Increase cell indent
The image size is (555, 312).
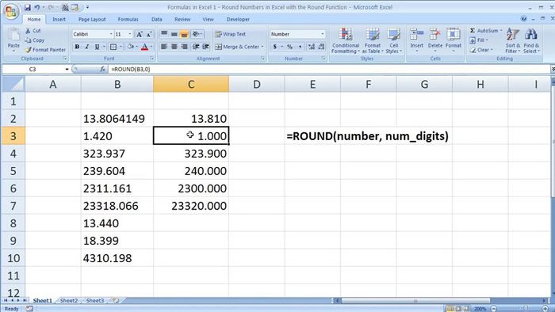(205, 47)
